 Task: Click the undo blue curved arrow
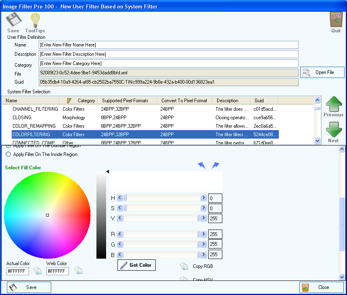pyautogui.click(x=202, y=166)
